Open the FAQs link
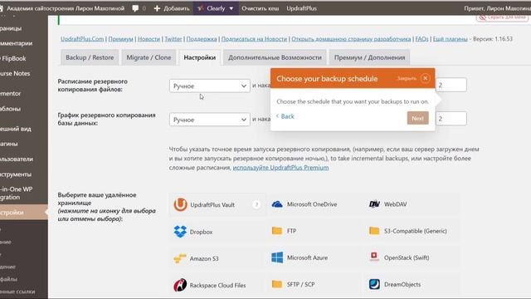This screenshot has width=531, height=299. point(421,39)
